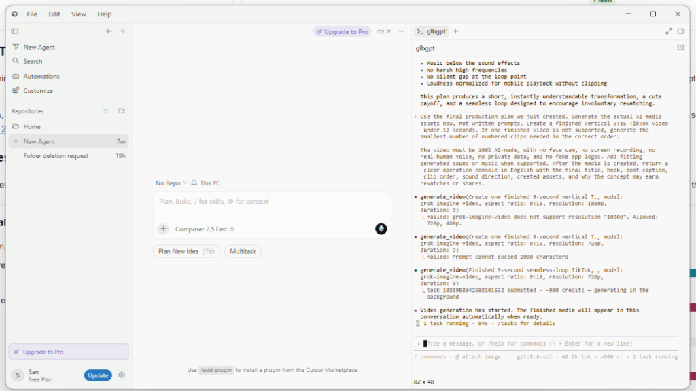Minimize the application window
Viewport: 696px width, 391px height.
tap(629, 14)
